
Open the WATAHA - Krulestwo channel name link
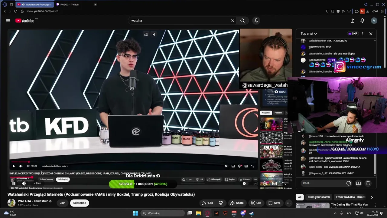coord(33,201)
